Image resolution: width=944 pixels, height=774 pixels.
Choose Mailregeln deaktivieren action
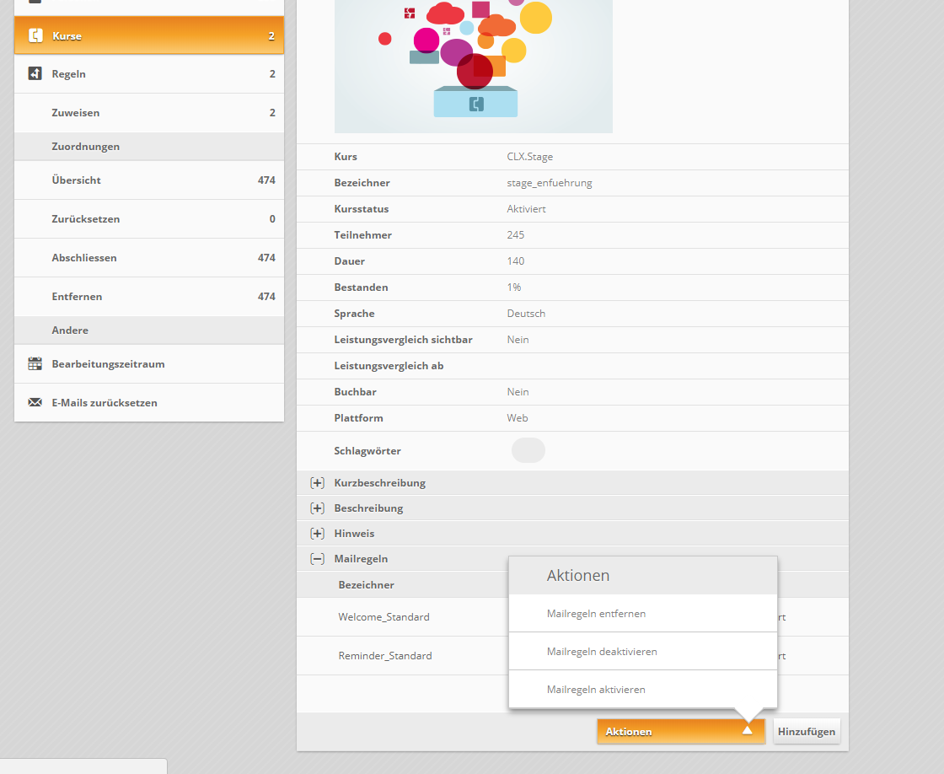pos(601,652)
